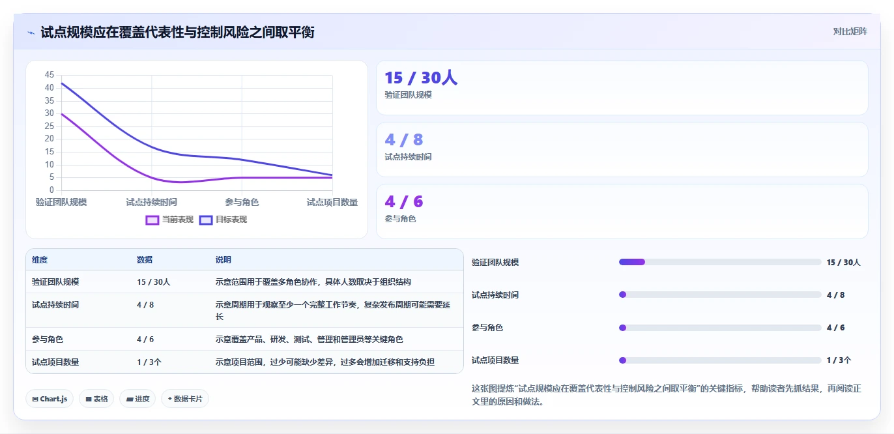Click the 对比矩阵 label
Viewport: 894px width, 434px height.
pyautogui.click(x=850, y=31)
